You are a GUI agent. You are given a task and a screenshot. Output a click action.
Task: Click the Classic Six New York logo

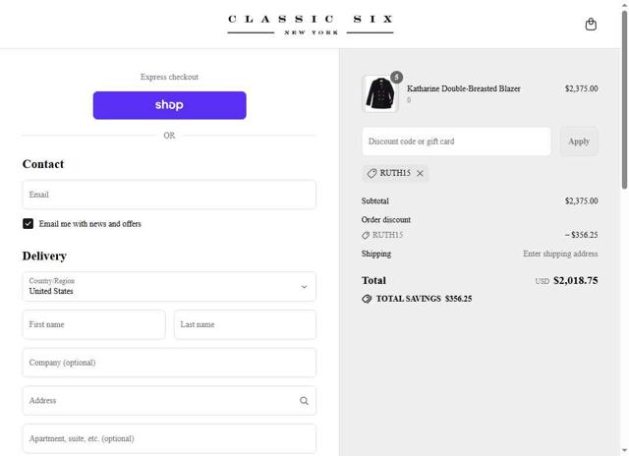point(311,25)
